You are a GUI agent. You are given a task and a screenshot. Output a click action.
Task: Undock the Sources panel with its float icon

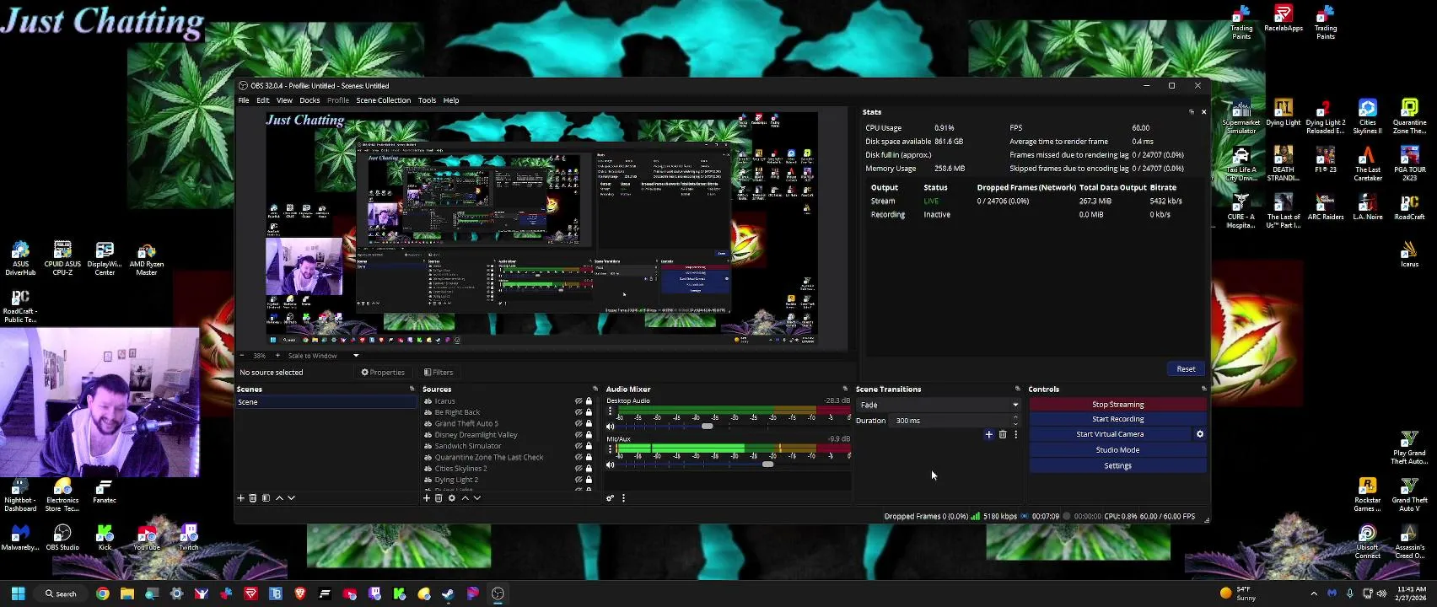click(x=595, y=389)
